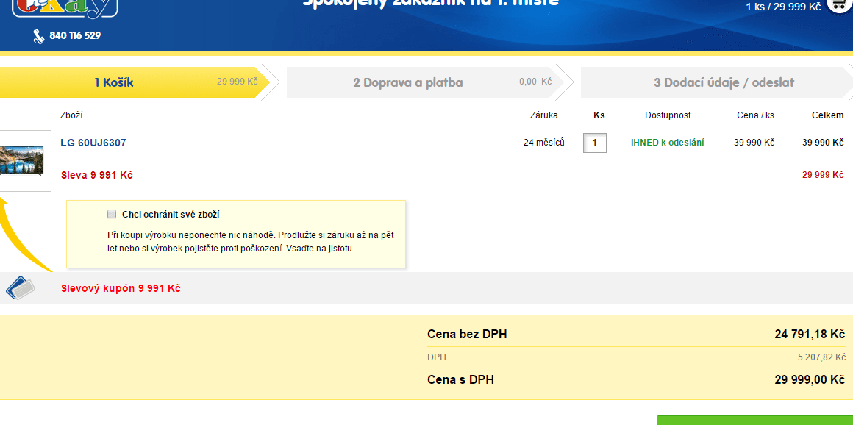The height and width of the screenshot is (425, 853).
Task: Open the LG 60UJ6307 product link
Action: click(93, 143)
